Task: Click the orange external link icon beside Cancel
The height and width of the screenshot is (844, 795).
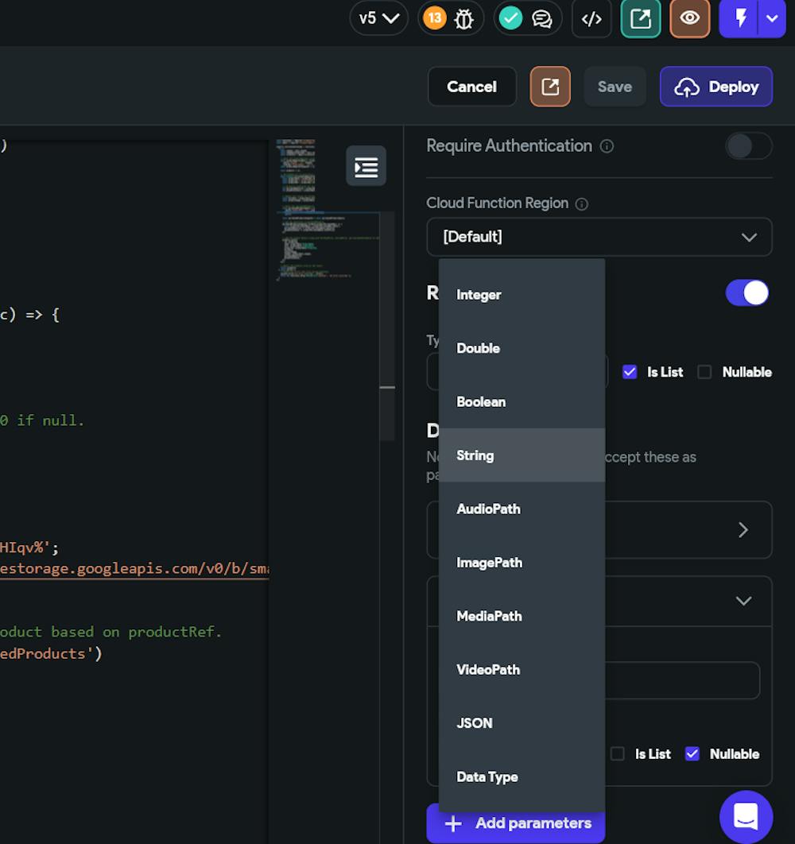Action: (550, 87)
